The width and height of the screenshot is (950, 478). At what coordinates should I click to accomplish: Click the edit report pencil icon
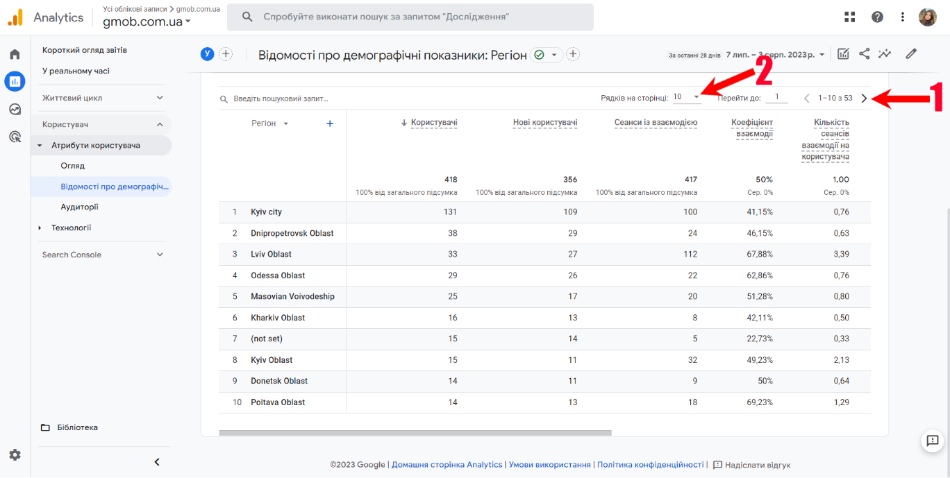pyautogui.click(x=911, y=53)
